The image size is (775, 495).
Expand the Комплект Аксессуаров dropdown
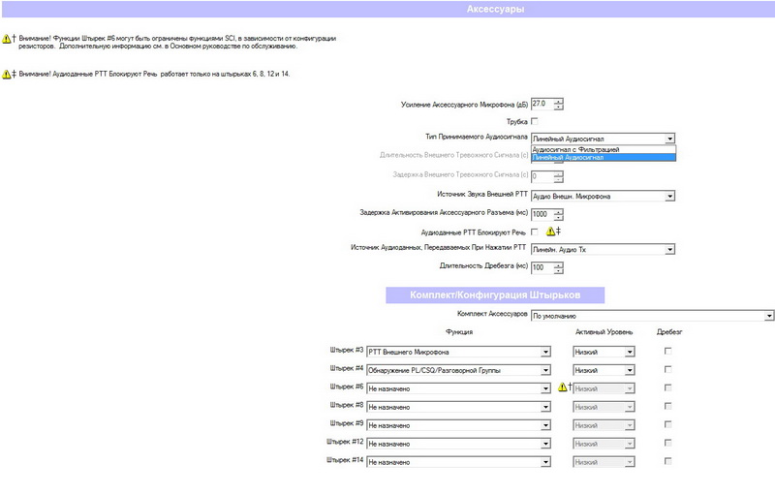click(x=769, y=316)
